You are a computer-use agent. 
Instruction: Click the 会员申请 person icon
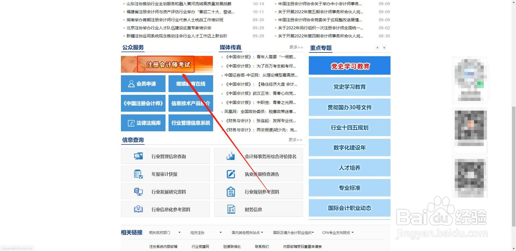coord(131,84)
